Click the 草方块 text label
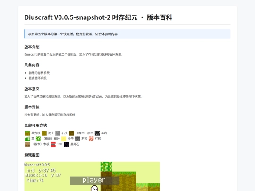The image size is (255, 191). [36, 133]
